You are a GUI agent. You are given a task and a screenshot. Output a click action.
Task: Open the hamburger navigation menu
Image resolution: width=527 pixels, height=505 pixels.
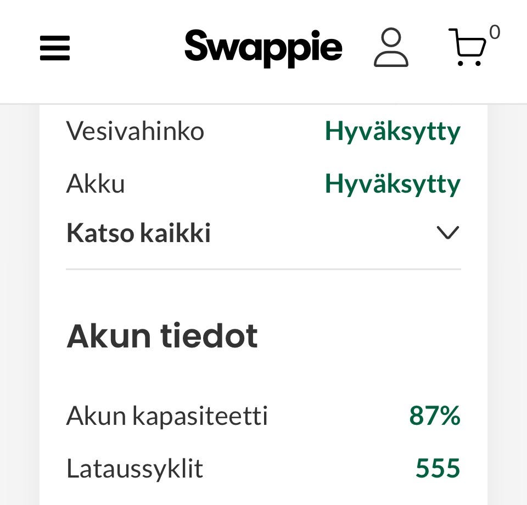point(55,48)
